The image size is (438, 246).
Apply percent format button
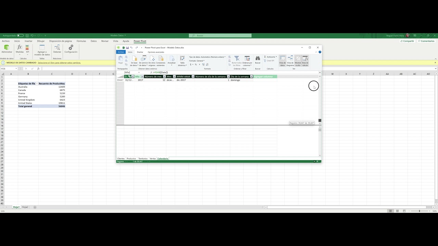196,64
